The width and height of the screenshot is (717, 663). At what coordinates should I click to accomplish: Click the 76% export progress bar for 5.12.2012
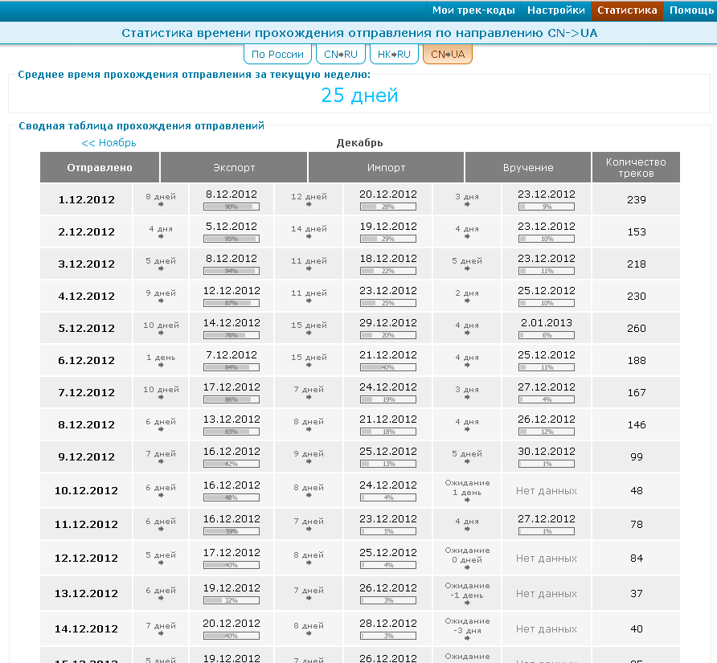(x=231, y=335)
